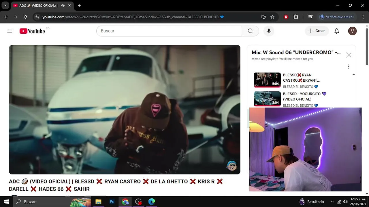Viewport: 369px width, 207px height.
Task: Open the red hand ad-blocker extension
Action: [x=286, y=17]
